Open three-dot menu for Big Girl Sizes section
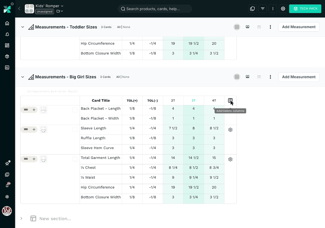The width and height of the screenshot is (325, 228). (x=270, y=77)
